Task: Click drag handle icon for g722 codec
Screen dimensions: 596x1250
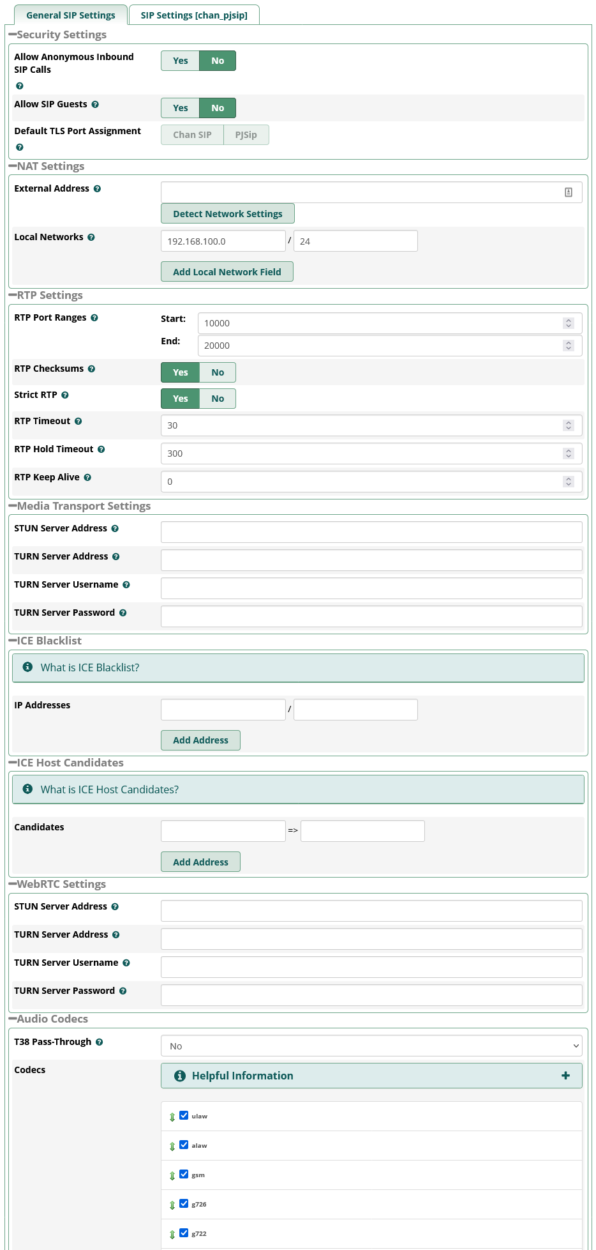Action: [x=172, y=1235]
